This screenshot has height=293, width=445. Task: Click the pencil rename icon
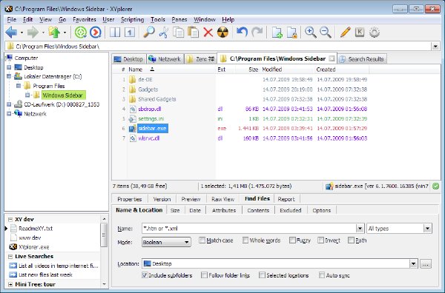[x=345, y=33]
